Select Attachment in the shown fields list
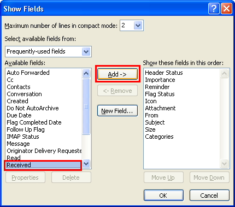Viewport: 235px width, 207px height. click(160, 108)
